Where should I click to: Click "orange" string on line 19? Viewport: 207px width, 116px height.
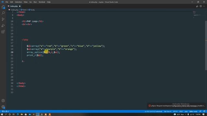point(69,49)
